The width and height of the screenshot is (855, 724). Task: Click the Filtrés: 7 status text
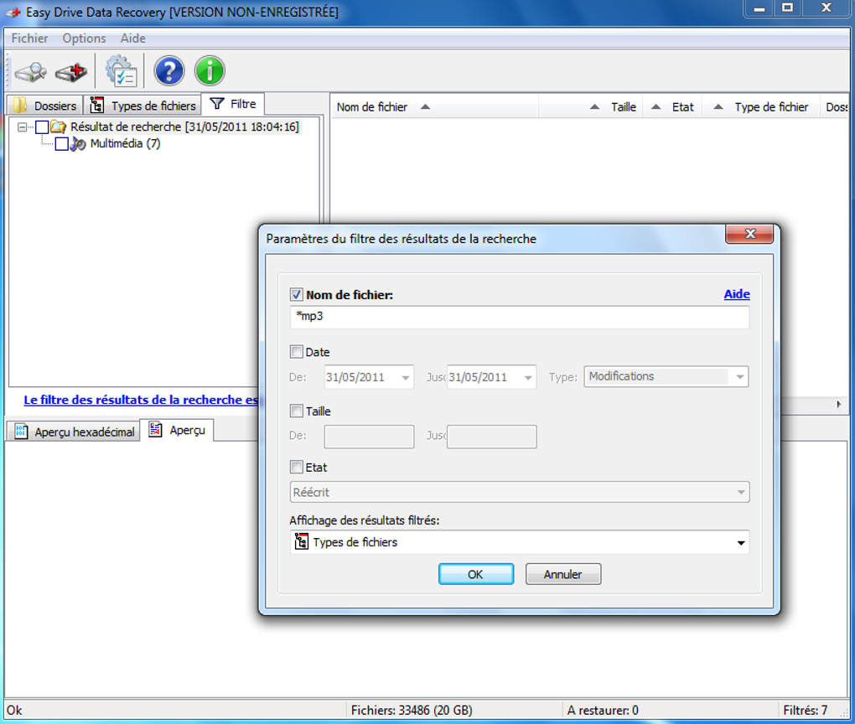click(x=806, y=710)
